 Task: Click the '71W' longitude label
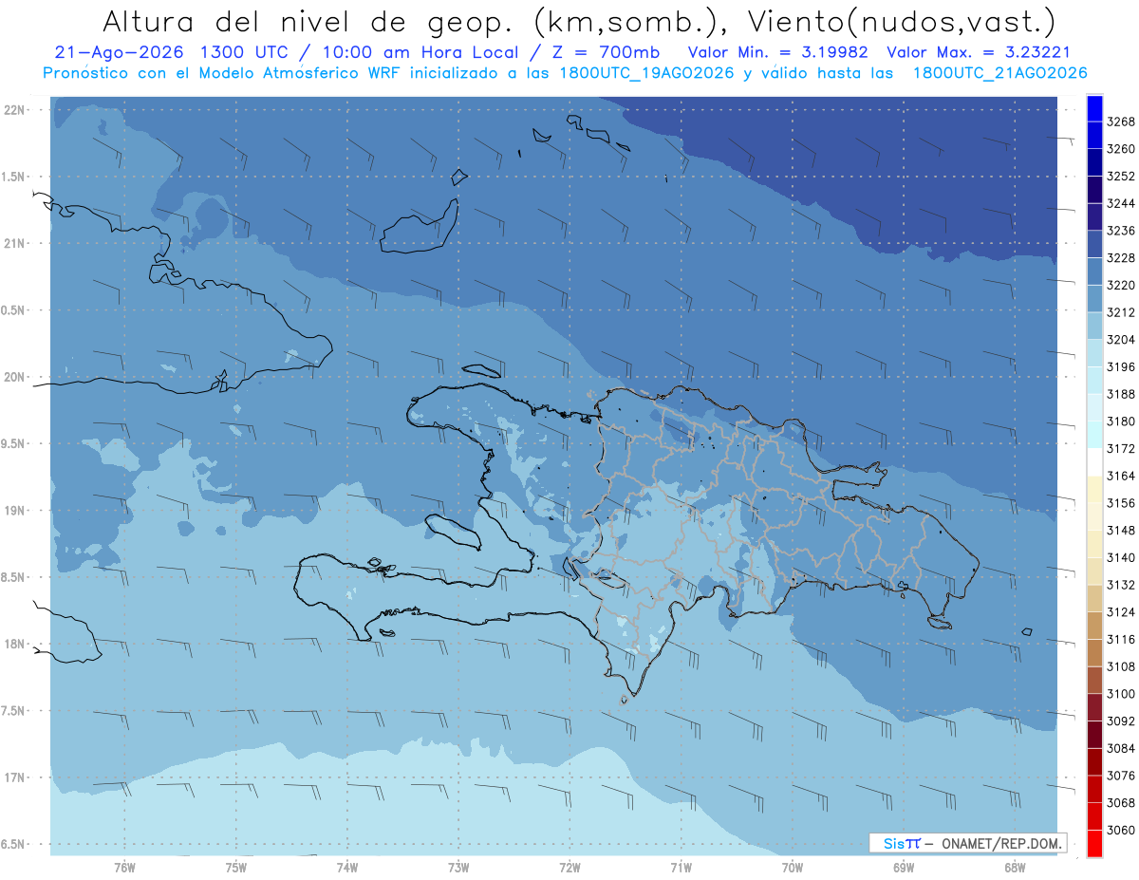point(681,867)
